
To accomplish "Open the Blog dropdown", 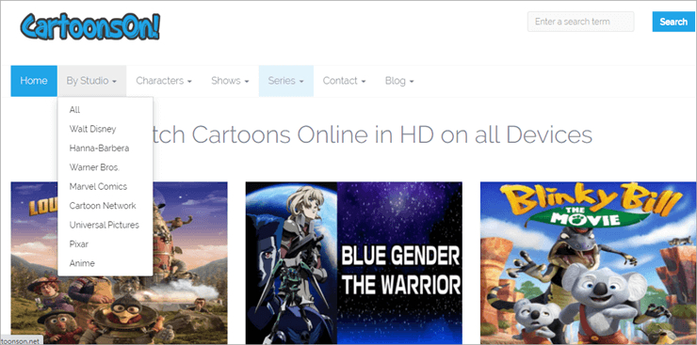I will pos(399,81).
